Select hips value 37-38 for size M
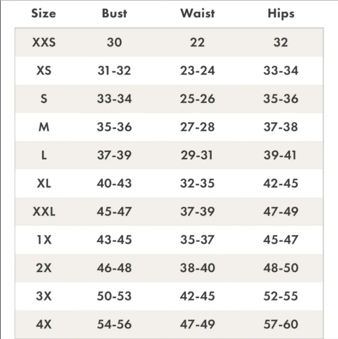 [281, 127]
